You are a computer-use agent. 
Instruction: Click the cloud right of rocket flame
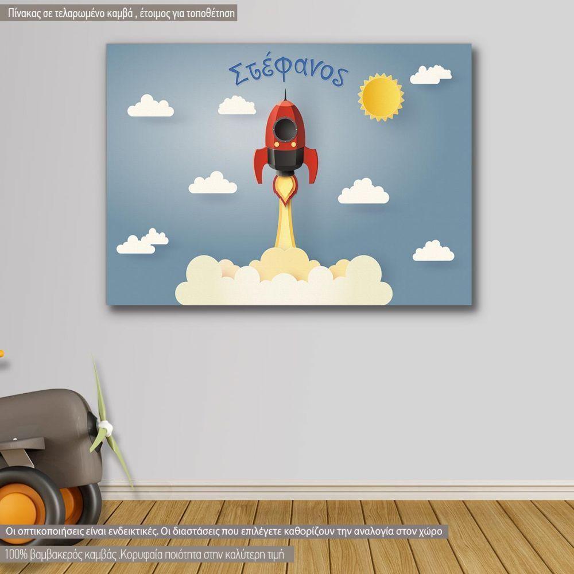point(363,192)
